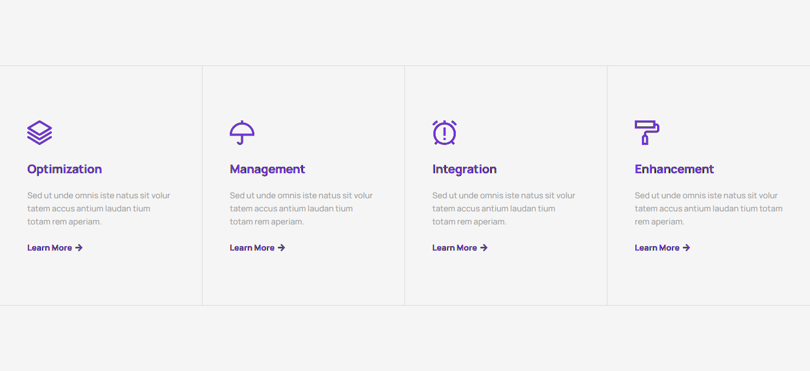Click the arrow icon after Integration's Learn More
Image resolution: width=810 pixels, height=371 pixels.
tap(484, 248)
